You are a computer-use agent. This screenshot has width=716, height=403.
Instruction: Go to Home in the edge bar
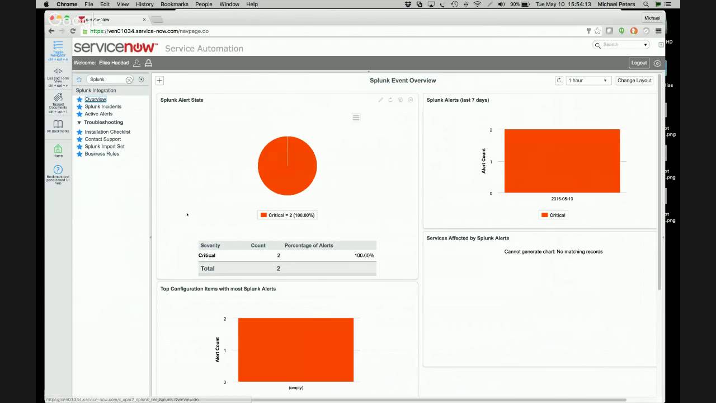[x=58, y=151]
